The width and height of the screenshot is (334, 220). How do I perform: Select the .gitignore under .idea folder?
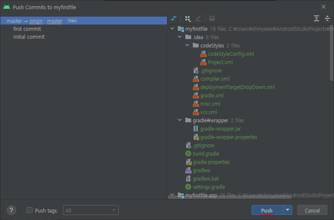click(x=211, y=71)
